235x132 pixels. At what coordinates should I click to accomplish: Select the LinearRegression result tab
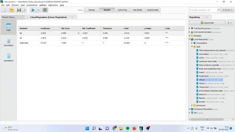point(48,17)
